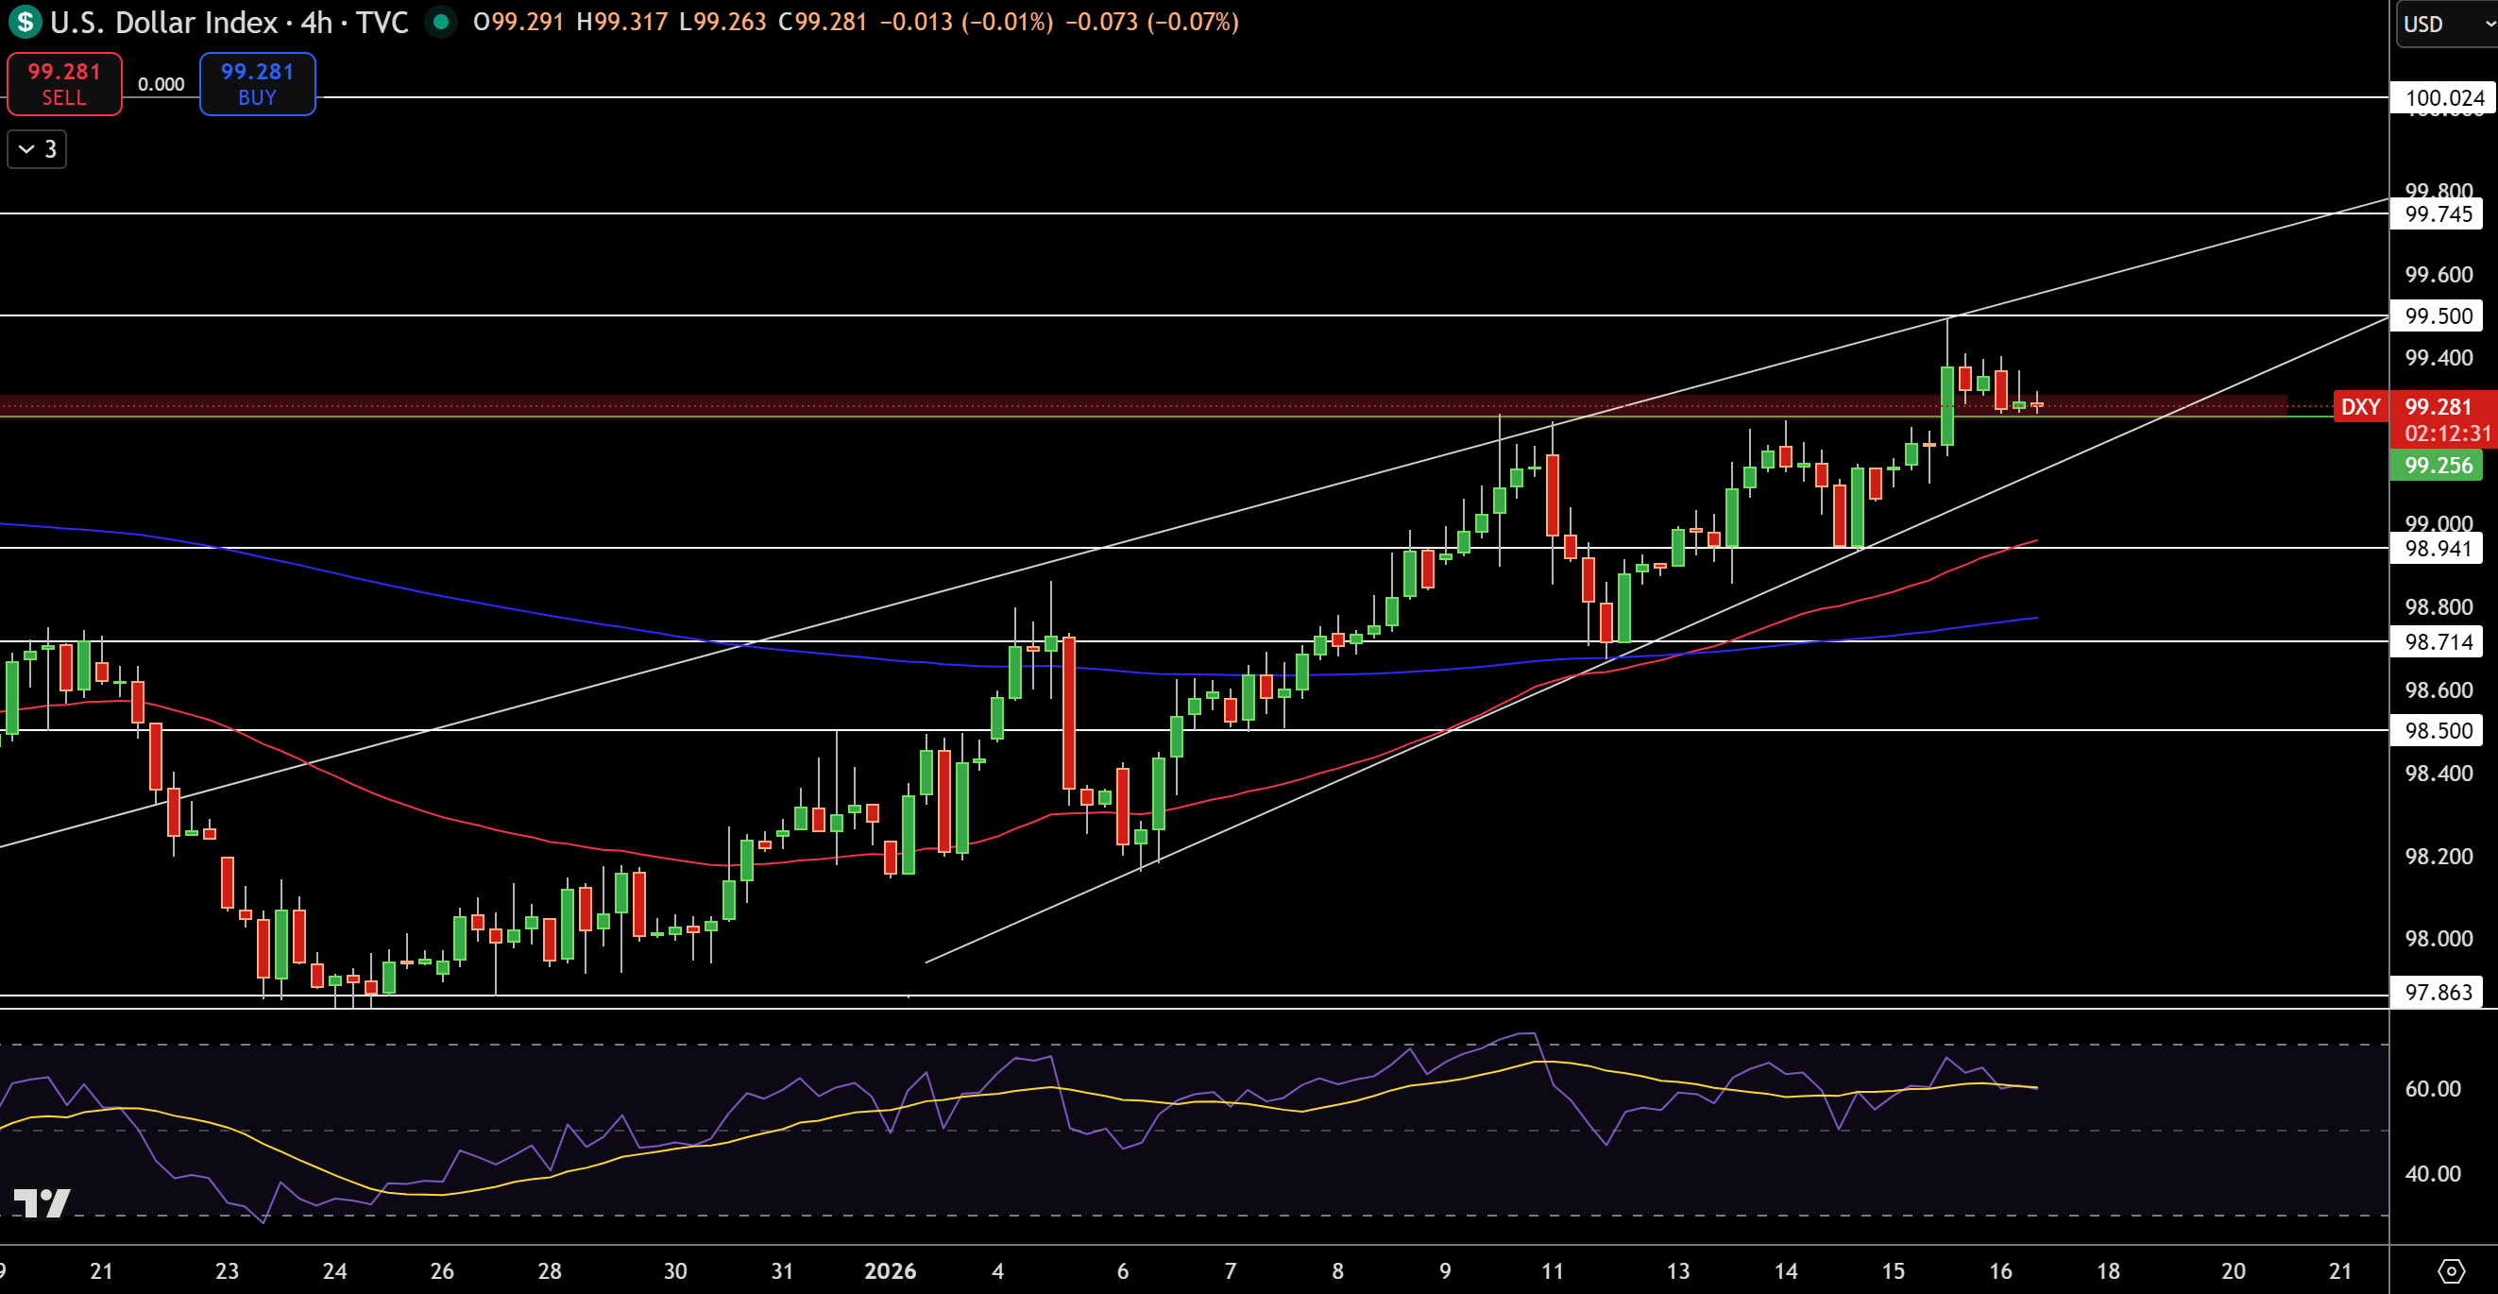Select the 98.500 horizontal line price label
Image resolution: width=2498 pixels, height=1294 pixels.
[x=2438, y=730]
